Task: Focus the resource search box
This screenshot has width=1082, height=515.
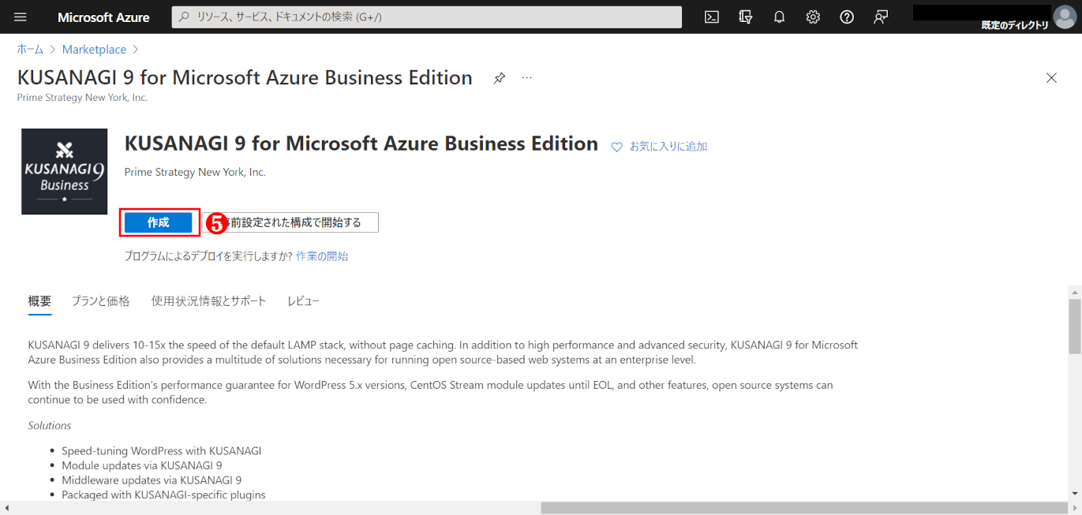Action: 427,17
